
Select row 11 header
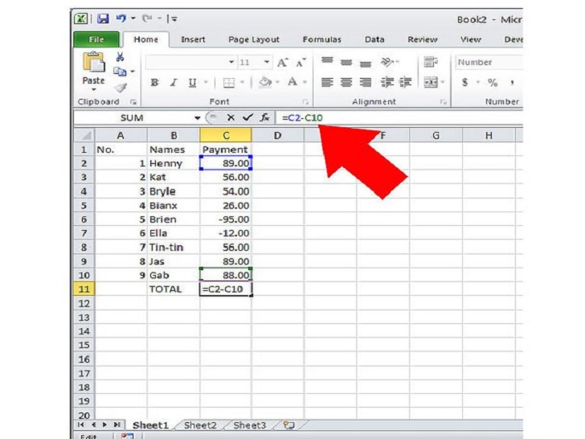[x=84, y=289]
